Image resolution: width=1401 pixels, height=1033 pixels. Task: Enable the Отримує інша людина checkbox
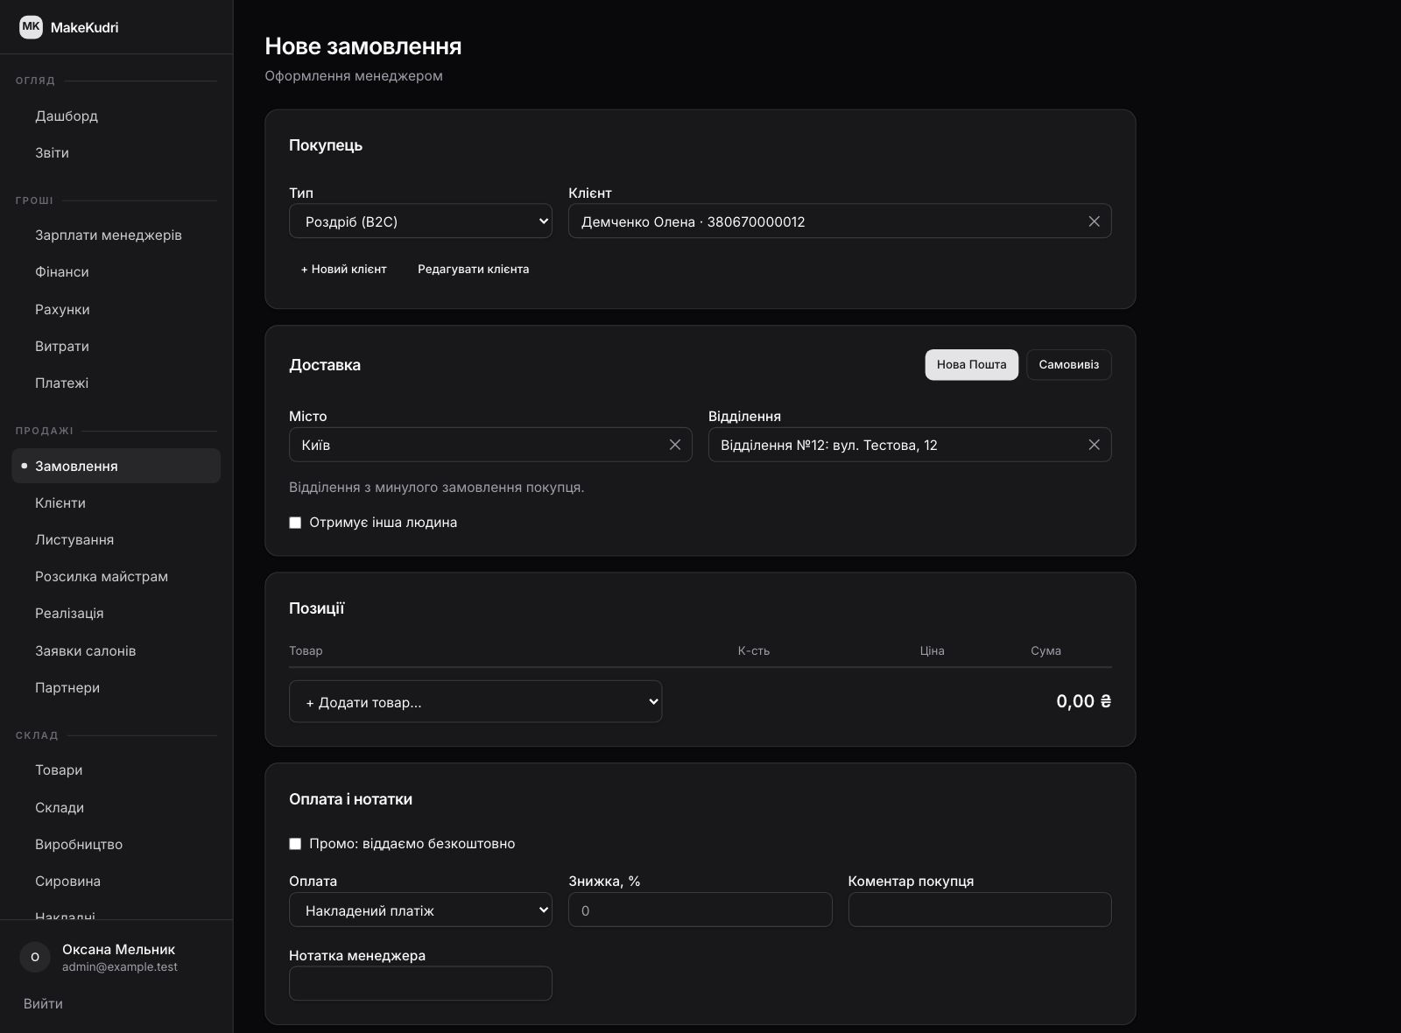[x=295, y=523]
